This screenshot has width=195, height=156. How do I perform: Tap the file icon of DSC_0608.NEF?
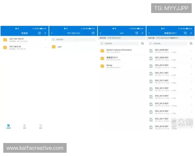click(151, 51)
